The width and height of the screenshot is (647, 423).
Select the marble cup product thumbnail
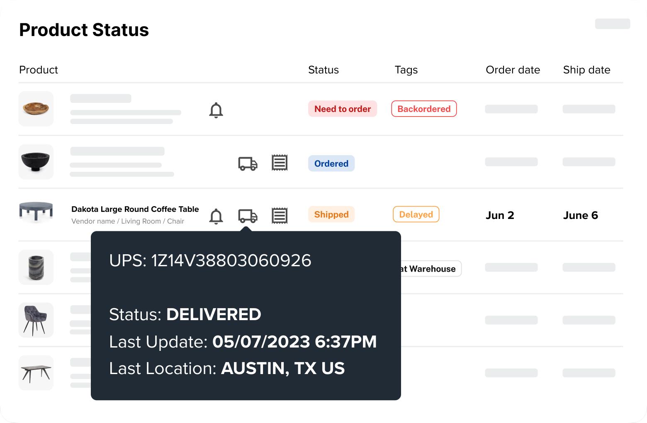pyautogui.click(x=36, y=267)
